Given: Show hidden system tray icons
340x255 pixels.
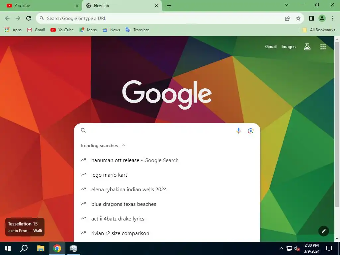Looking at the screenshot, I should [281, 248].
